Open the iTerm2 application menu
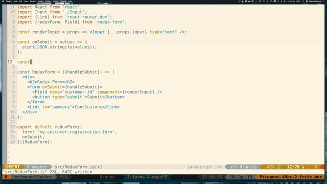Viewport: 327px width, 184px height. [9, 1]
